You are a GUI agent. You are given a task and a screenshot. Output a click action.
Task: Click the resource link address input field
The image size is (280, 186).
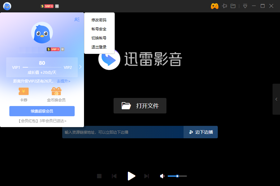tap(123, 132)
